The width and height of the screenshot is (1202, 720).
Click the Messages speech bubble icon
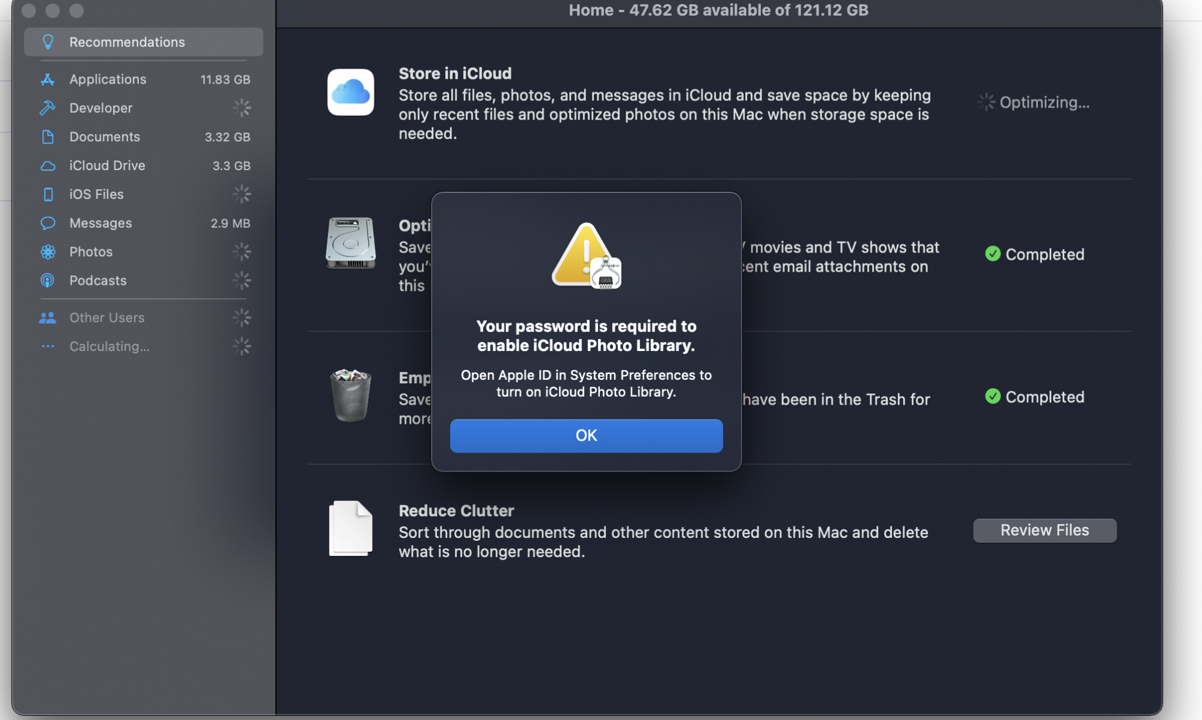47,223
